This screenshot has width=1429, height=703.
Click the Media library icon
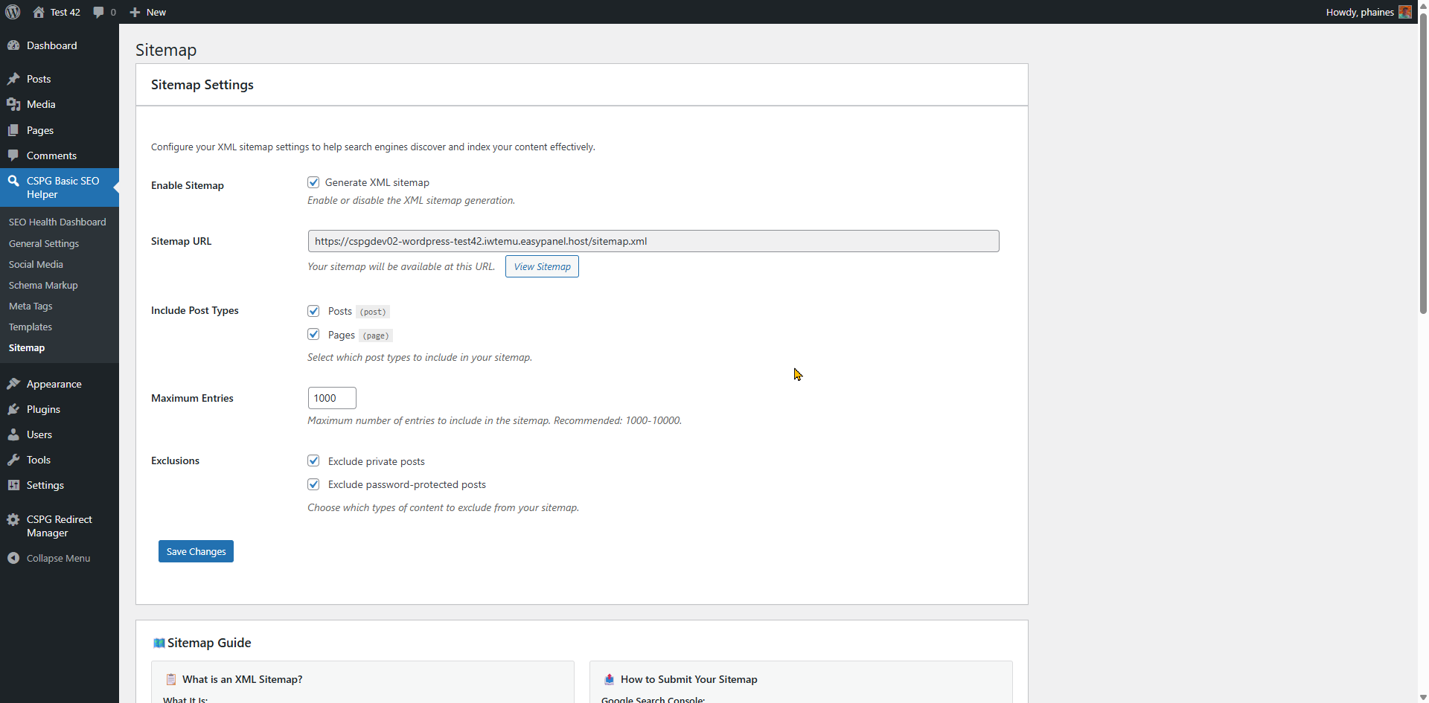pyautogui.click(x=15, y=104)
